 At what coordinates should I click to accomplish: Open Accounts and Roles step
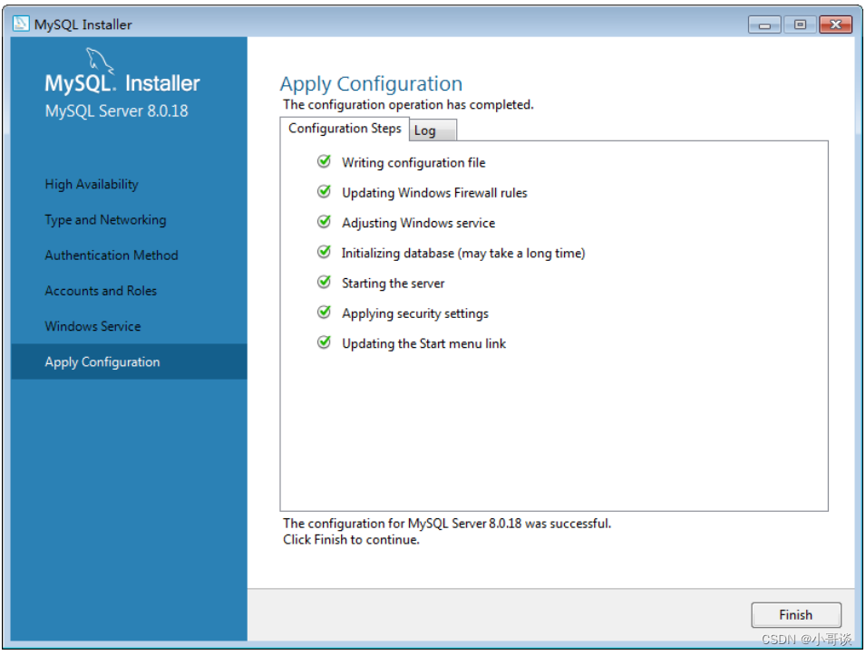tap(101, 291)
